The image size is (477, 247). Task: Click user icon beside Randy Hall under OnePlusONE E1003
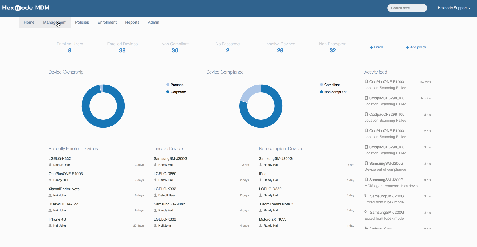point(50,180)
